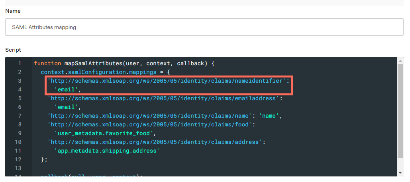Click the 'Script' label
Image resolution: width=410 pixels, height=182 pixels.
click(13, 50)
